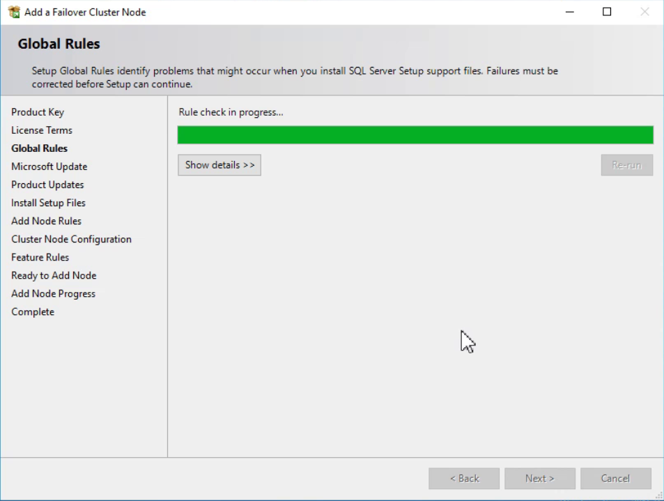Image resolution: width=664 pixels, height=501 pixels.
Task: Select the Cluster Node Configuration step
Action: (72, 239)
